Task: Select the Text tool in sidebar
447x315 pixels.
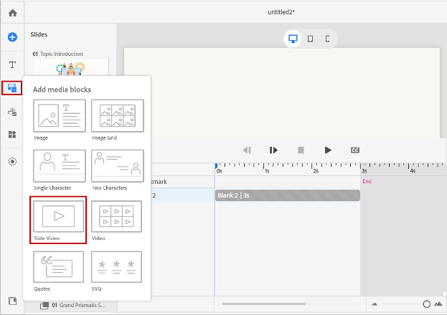Action: (12, 65)
